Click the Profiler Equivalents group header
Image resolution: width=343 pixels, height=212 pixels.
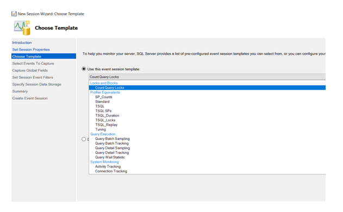click(x=105, y=92)
